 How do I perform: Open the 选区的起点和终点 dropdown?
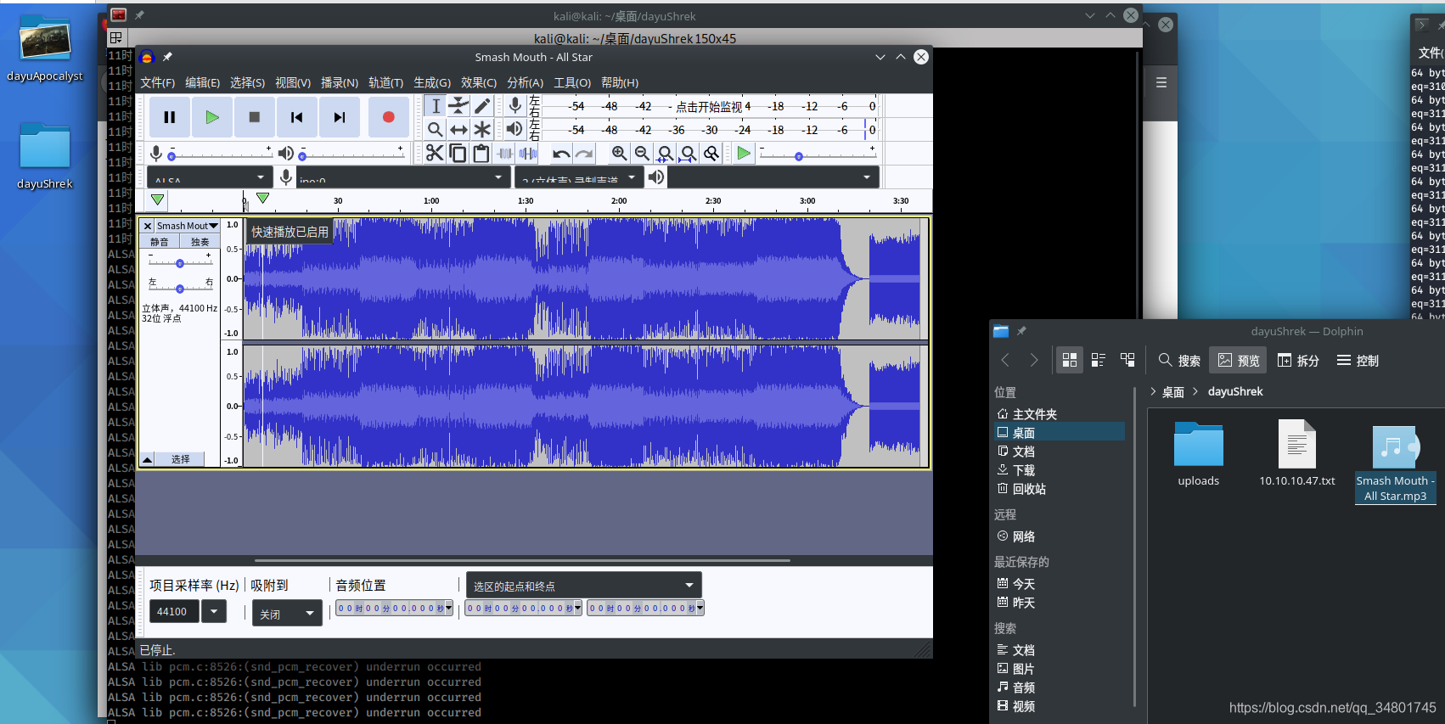(583, 586)
